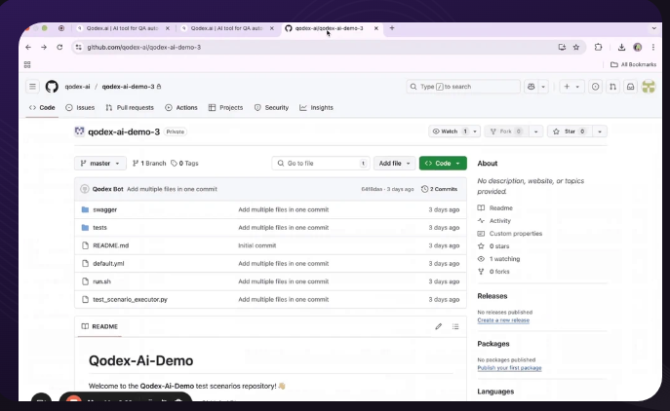Expand the master branch dropdown
Viewport: 670px width, 411px height.
coord(100,164)
